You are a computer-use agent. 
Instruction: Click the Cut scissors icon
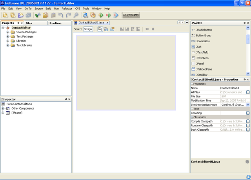38,15
